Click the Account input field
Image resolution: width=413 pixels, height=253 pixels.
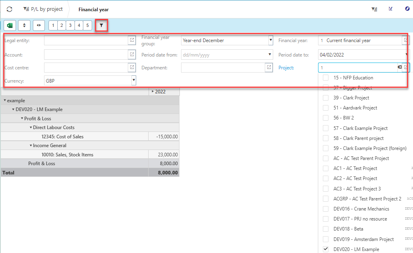coord(86,54)
